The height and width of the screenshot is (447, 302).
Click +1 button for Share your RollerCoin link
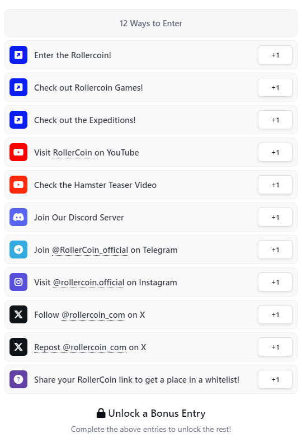pyautogui.click(x=275, y=379)
